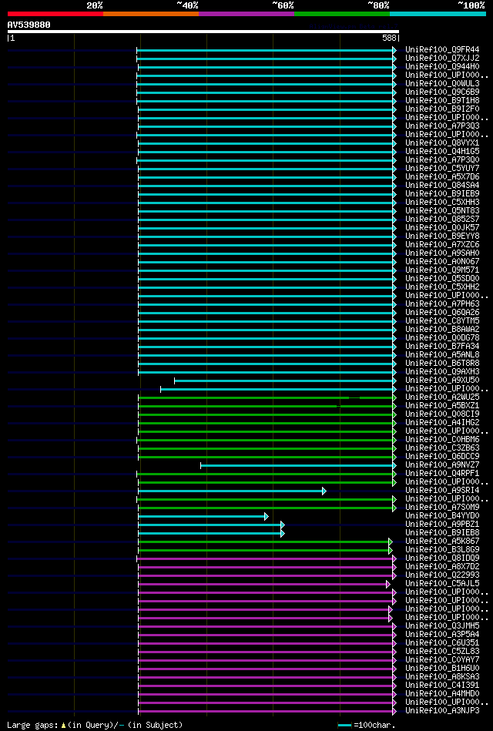Select the UniRef100_C5XHH2 label
Screen dimensions: 493x731
(x=442, y=287)
